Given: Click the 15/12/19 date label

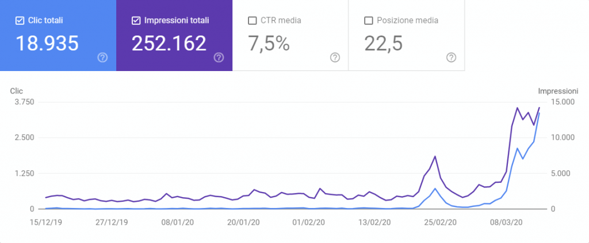Looking at the screenshot, I should (46, 222).
